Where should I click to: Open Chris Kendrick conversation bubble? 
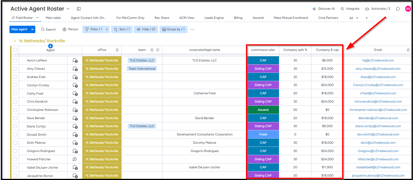tap(75, 101)
